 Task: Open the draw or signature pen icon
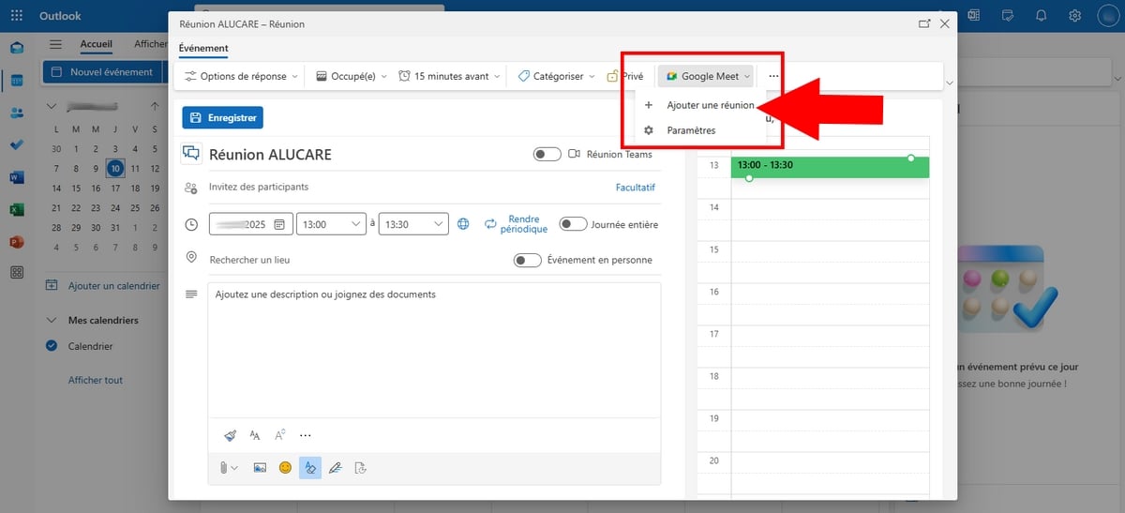click(x=336, y=467)
